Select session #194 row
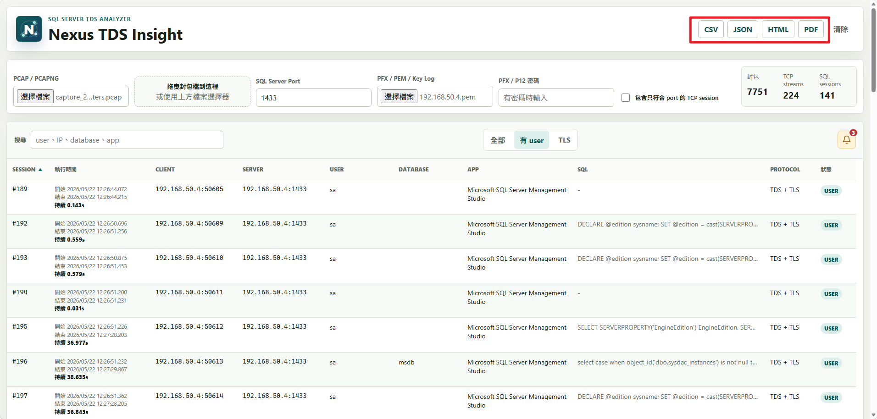Viewport: 877px width, 419px height. coord(431,300)
